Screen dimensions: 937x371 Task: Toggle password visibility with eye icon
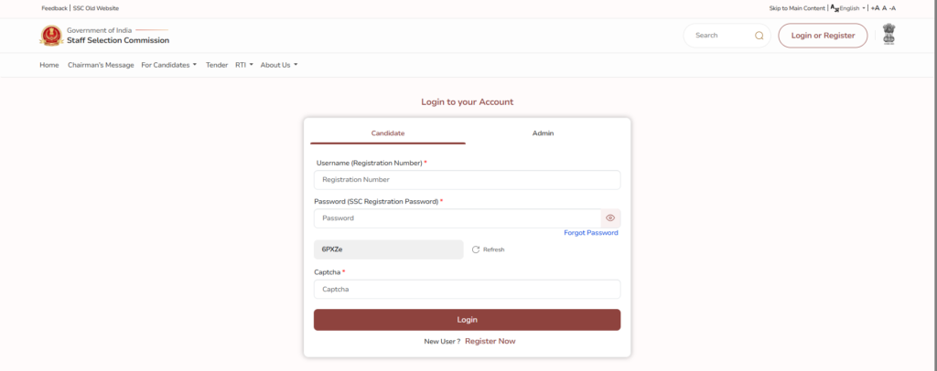[610, 218]
